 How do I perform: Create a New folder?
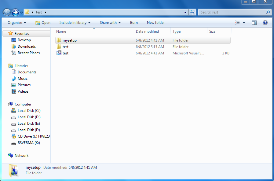156,23
